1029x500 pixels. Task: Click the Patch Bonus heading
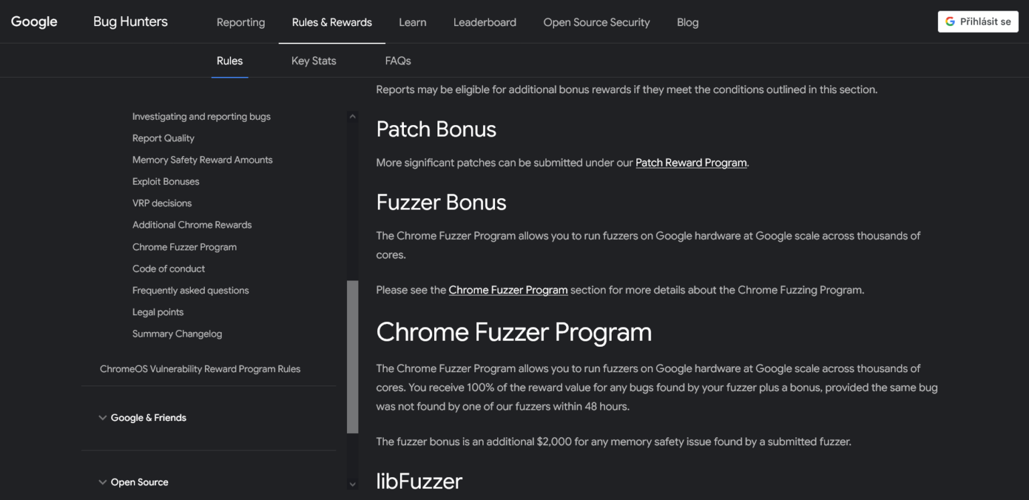436,129
